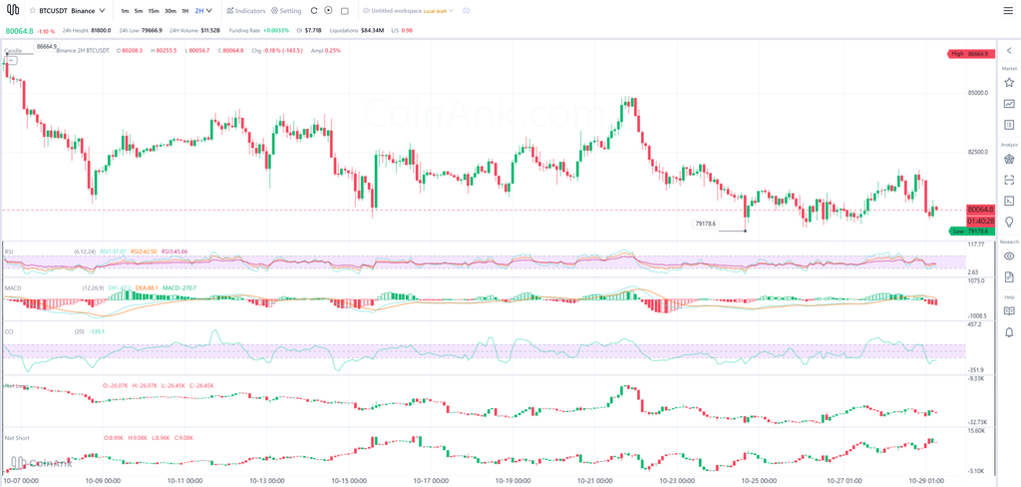Select the 15m timeframe
The image size is (1021, 487).
153,11
